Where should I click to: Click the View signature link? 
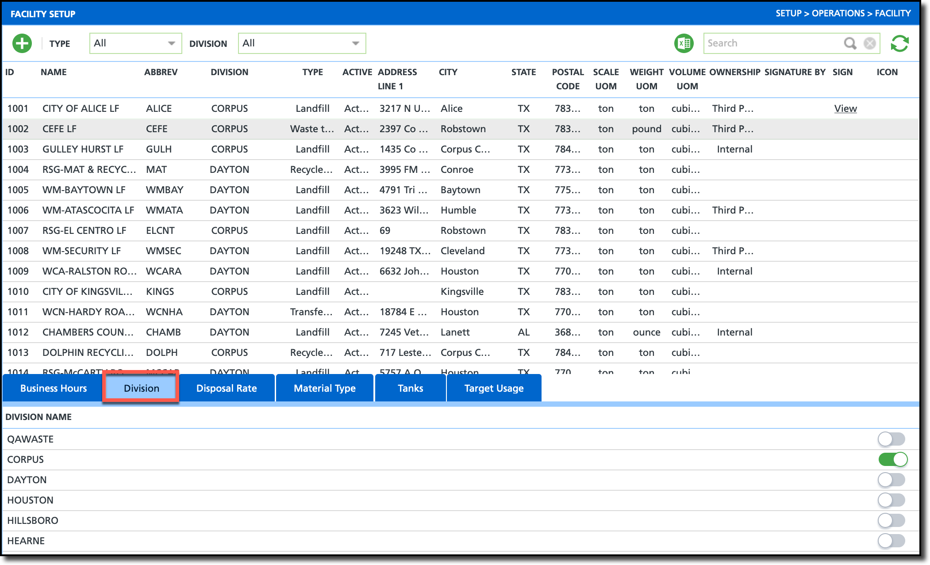click(x=845, y=108)
